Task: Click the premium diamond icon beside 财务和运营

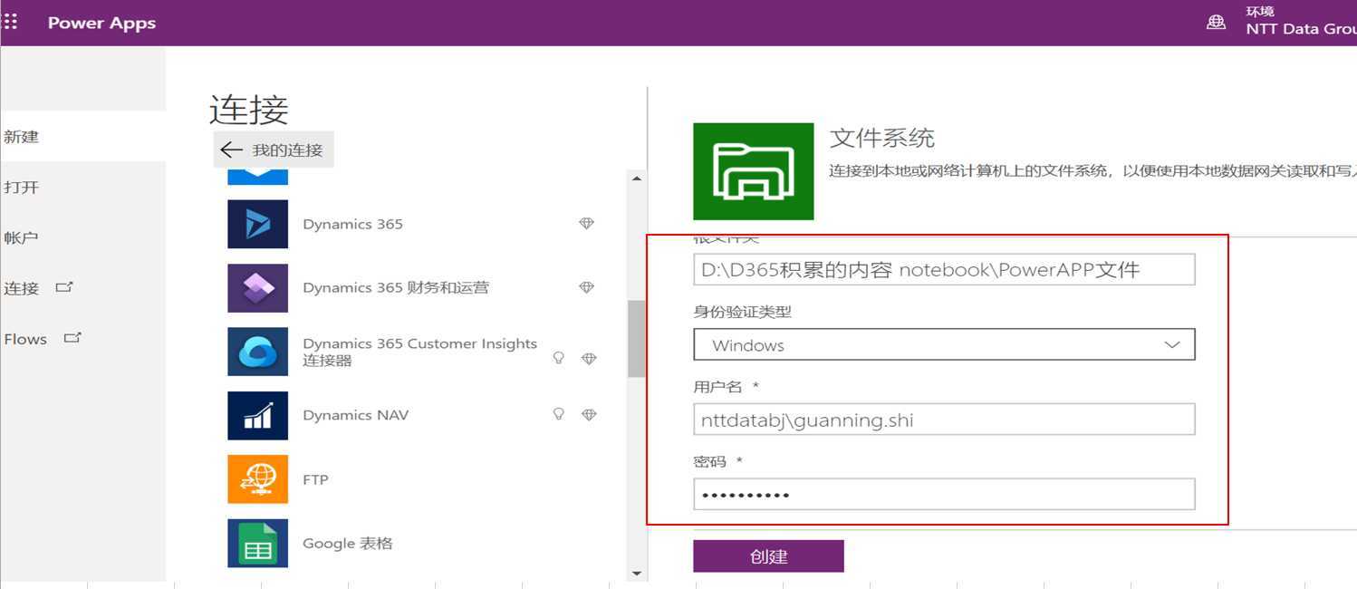Action: (x=586, y=287)
